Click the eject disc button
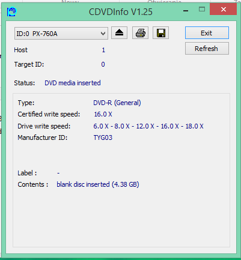The image size is (241, 260). click(119, 32)
